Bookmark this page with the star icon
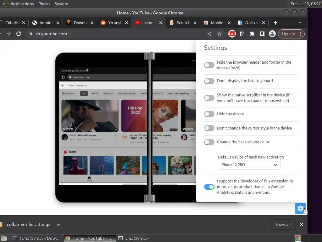 tap(219, 34)
